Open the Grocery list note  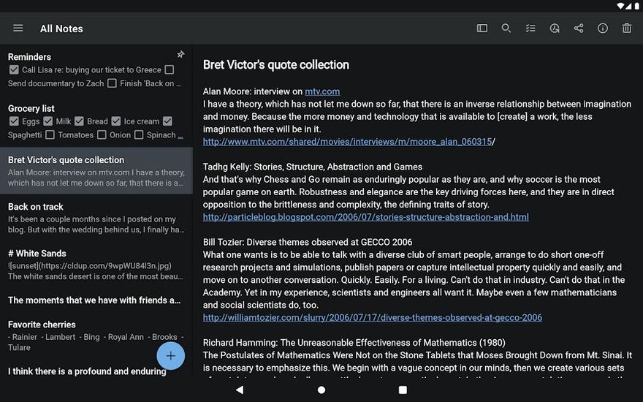pos(96,121)
